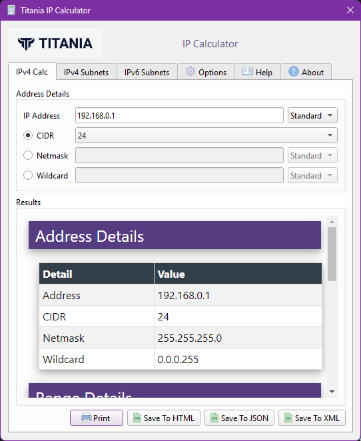Open the Options tab
The width and height of the screenshot is (361, 441).
pyautogui.click(x=206, y=73)
